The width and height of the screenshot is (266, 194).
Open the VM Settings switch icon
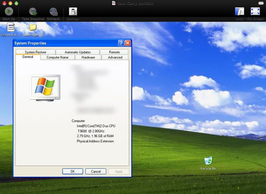[x=73, y=11]
